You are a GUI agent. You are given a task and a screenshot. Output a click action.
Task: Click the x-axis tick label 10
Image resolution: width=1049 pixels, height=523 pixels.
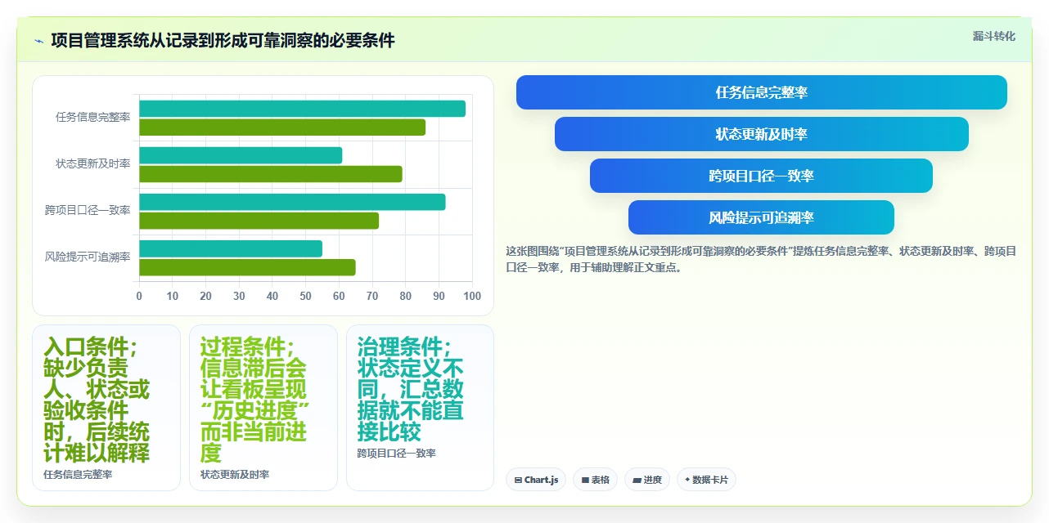173,296
